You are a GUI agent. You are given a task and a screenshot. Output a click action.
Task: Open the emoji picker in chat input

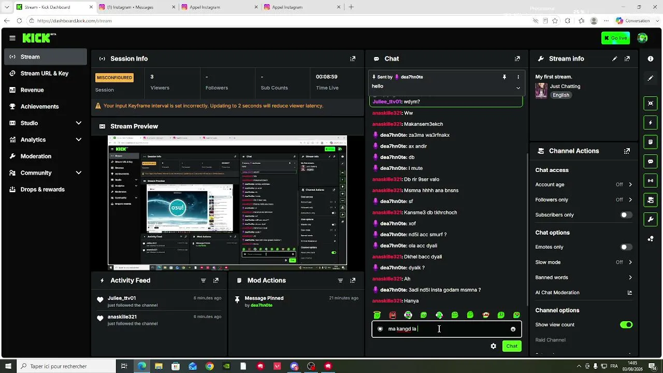point(513,329)
